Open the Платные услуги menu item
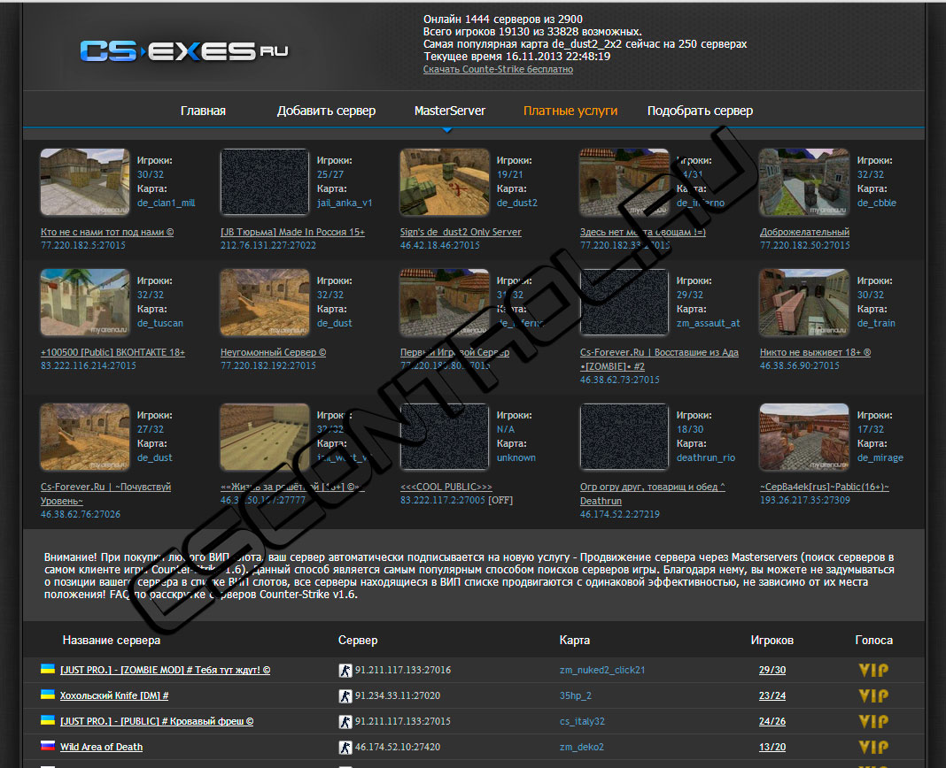 coord(570,111)
